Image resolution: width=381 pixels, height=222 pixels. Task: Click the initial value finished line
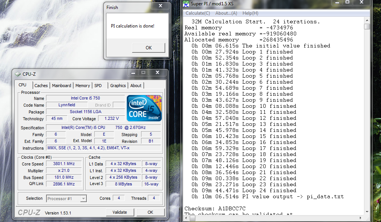coord(261,46)
